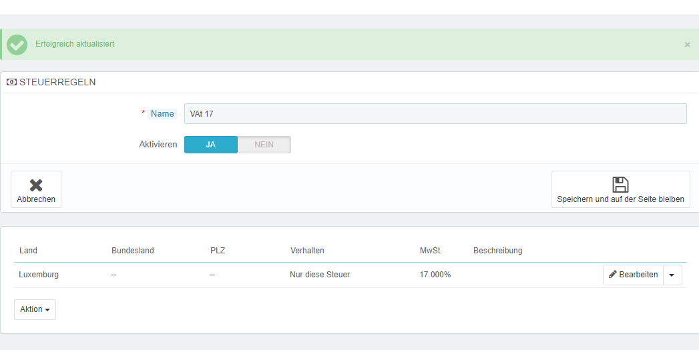Click the Land column header
The image size is (699, 350).
coord(28,251)
